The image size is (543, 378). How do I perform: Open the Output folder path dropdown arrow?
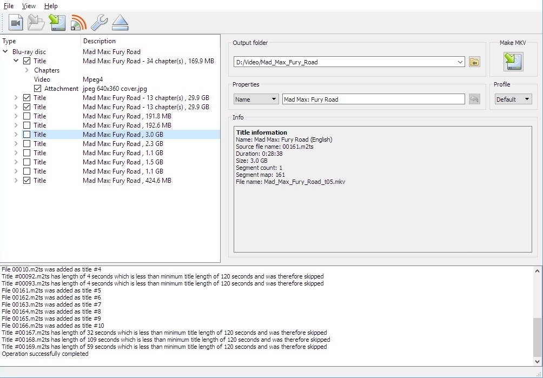click(x=460, y=62)
